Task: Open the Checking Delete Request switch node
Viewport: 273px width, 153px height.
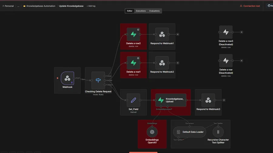Action: point(98,80)
